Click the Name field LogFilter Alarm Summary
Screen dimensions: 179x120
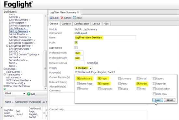click(x=105, y=37)
